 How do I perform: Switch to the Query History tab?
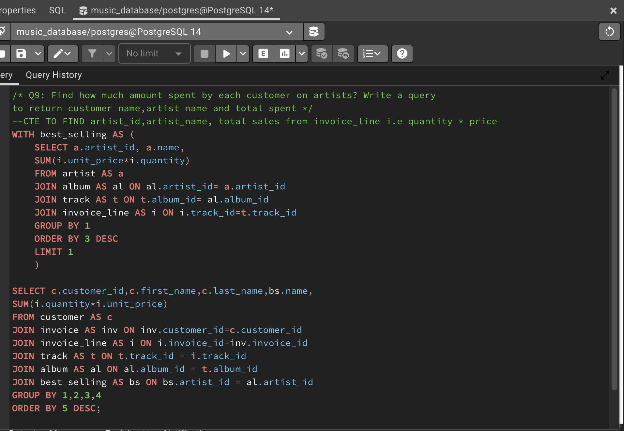54,75
